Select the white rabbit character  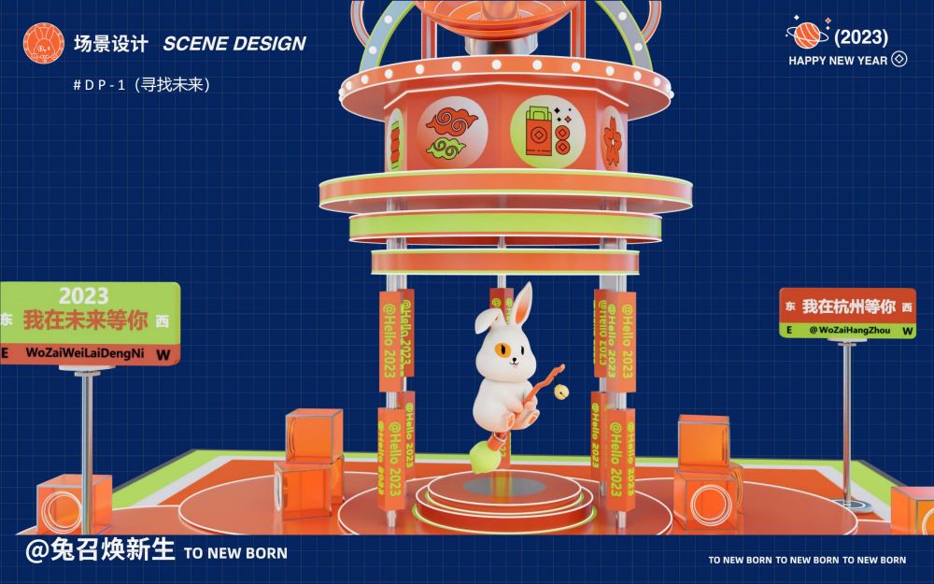(x=509, y=360)
